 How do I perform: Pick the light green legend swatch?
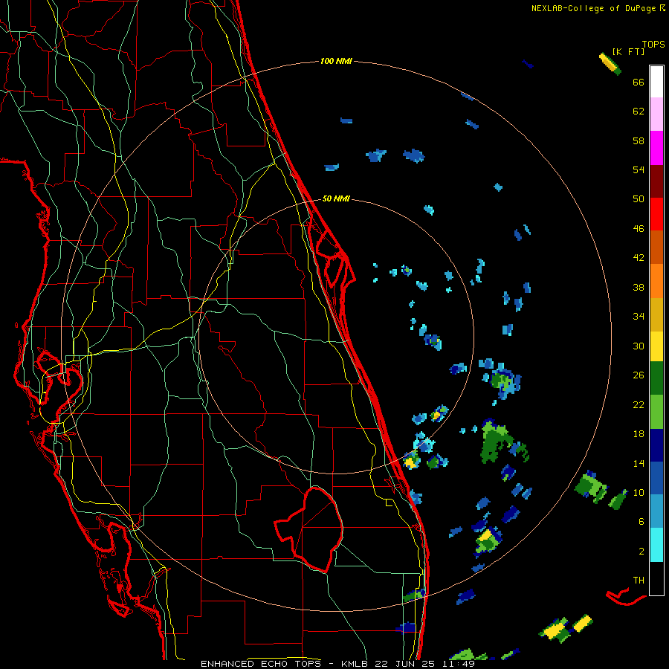[x=656, y=412]
